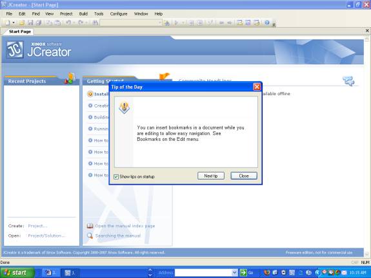The image size is (371, 278).
Task: Click the blue Help question mark icon
Action: click(x=267, y=23)
